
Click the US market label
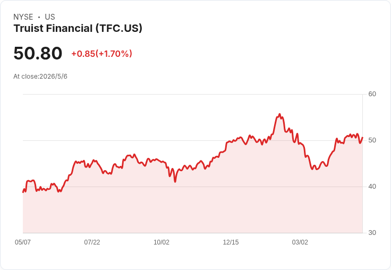click(50, 17)
